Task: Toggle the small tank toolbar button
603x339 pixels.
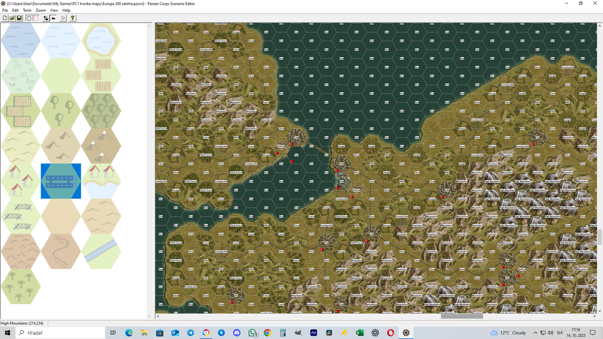Action: coord(53,18)
